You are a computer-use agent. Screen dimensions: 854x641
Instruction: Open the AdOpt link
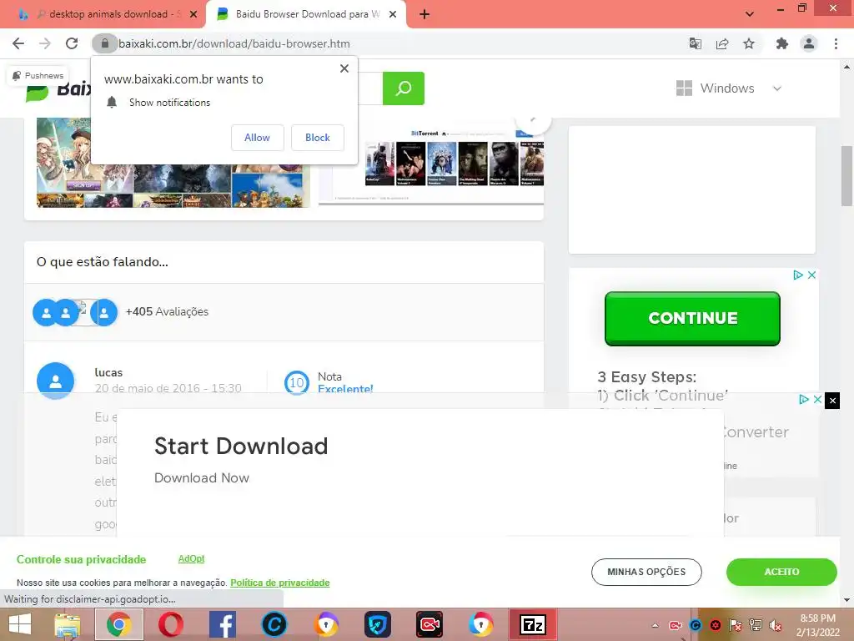pos(191,558)
